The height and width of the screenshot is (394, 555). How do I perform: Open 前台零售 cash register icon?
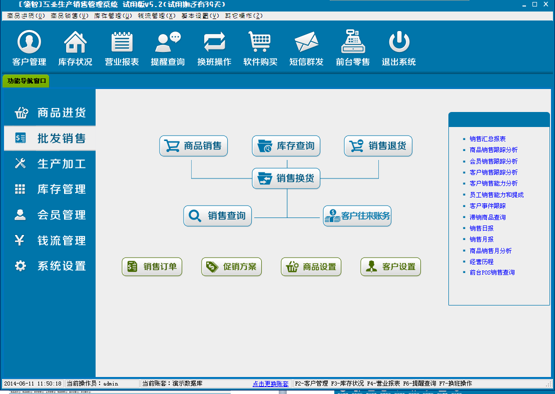coord(353,42)
